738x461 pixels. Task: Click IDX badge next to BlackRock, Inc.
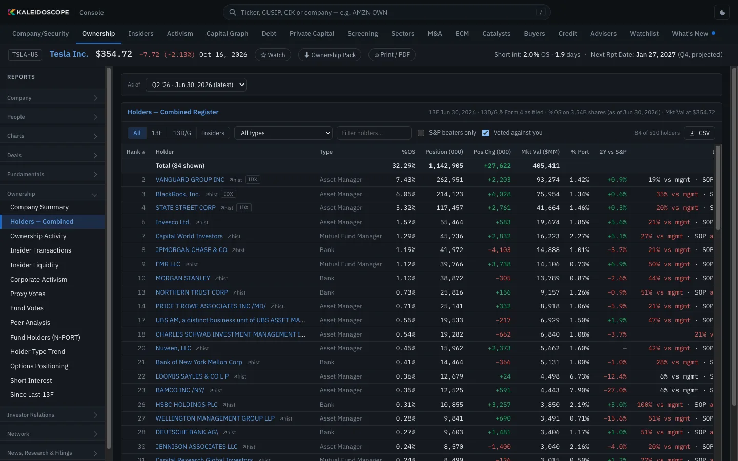229,194
